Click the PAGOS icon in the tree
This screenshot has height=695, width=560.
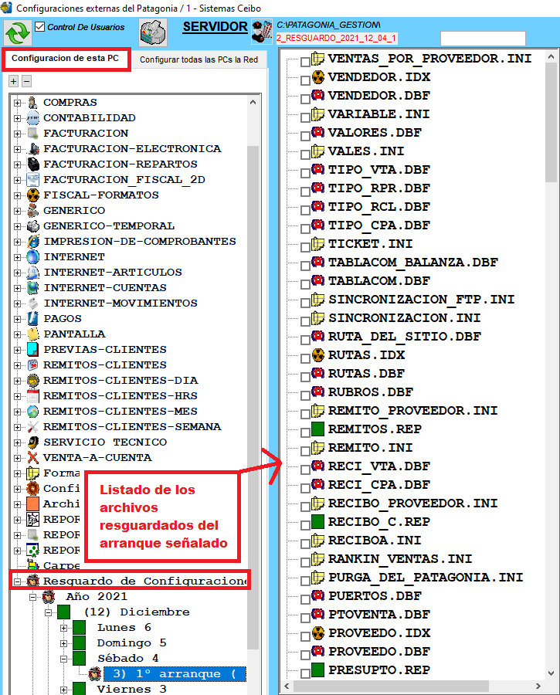pyautogui.click(x=32, y=319)
